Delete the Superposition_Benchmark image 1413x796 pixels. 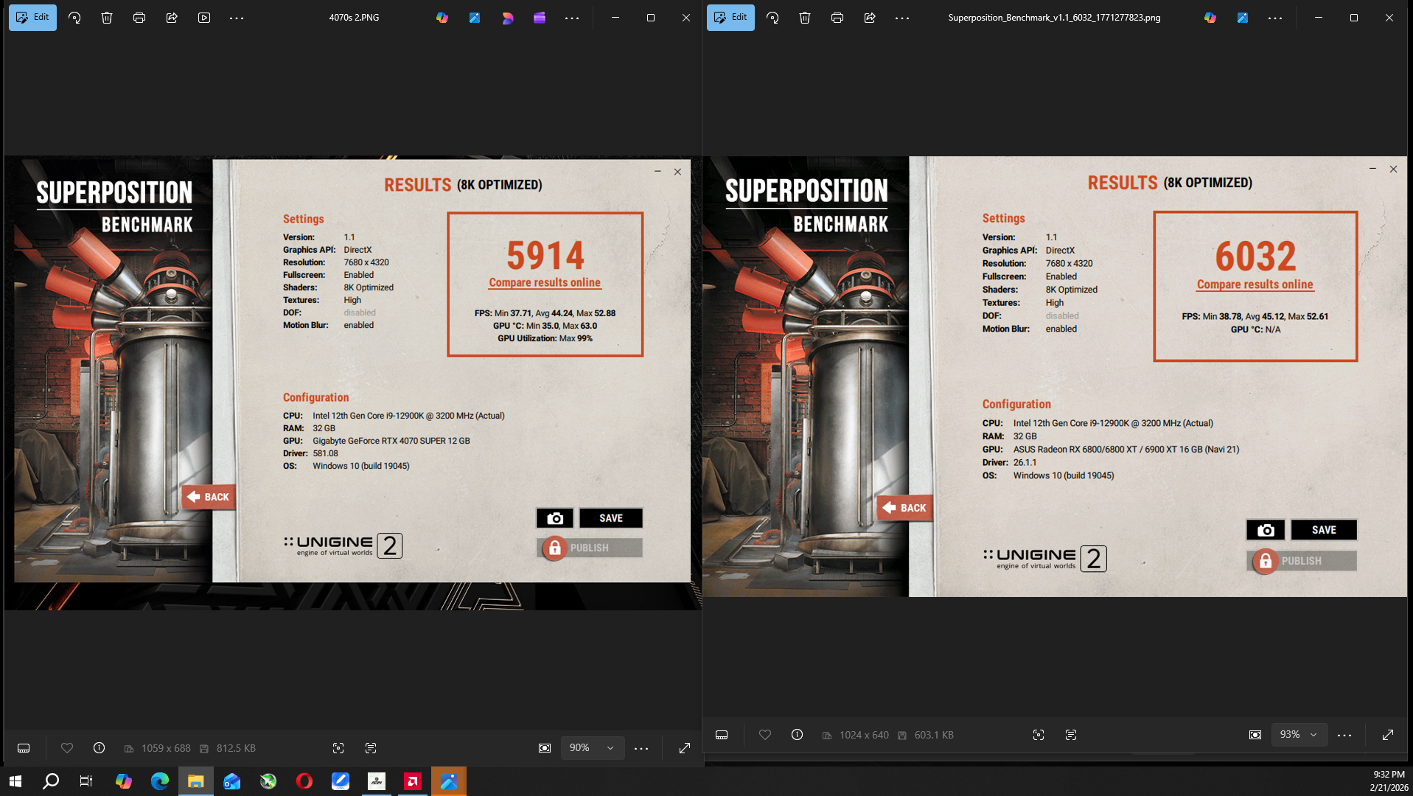pos(805,18)
